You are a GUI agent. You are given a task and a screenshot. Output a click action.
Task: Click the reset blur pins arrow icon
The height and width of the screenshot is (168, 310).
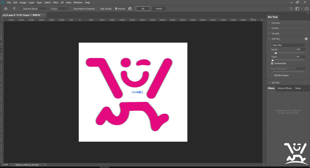point(130,9)
